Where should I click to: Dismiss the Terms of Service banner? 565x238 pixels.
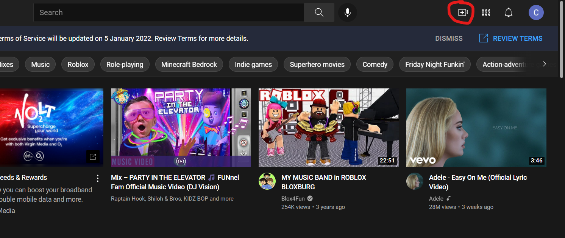(x=449, y=39)
